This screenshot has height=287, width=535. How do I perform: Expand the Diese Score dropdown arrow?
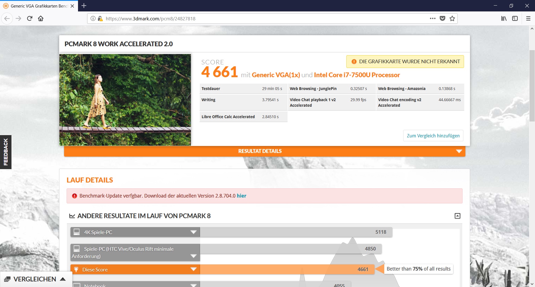coord(193,269)
